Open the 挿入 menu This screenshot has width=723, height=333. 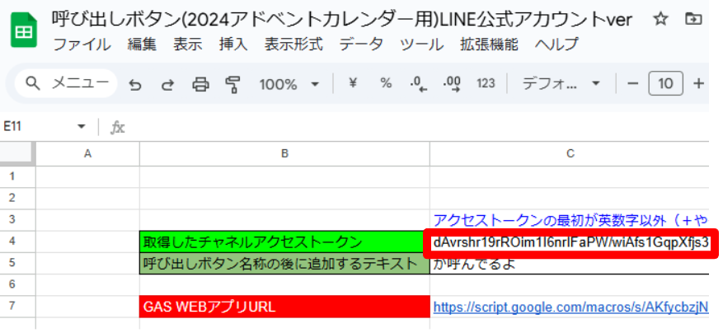232,45
